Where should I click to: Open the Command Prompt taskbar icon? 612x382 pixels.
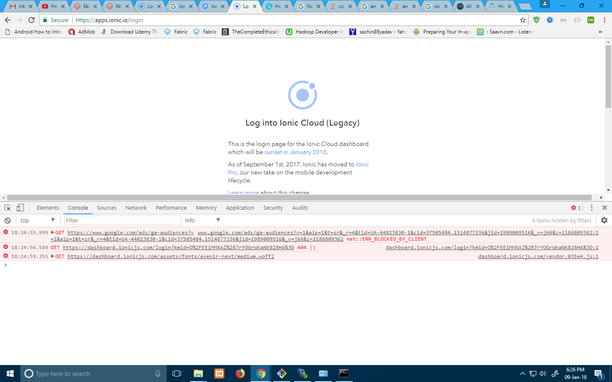344,374
